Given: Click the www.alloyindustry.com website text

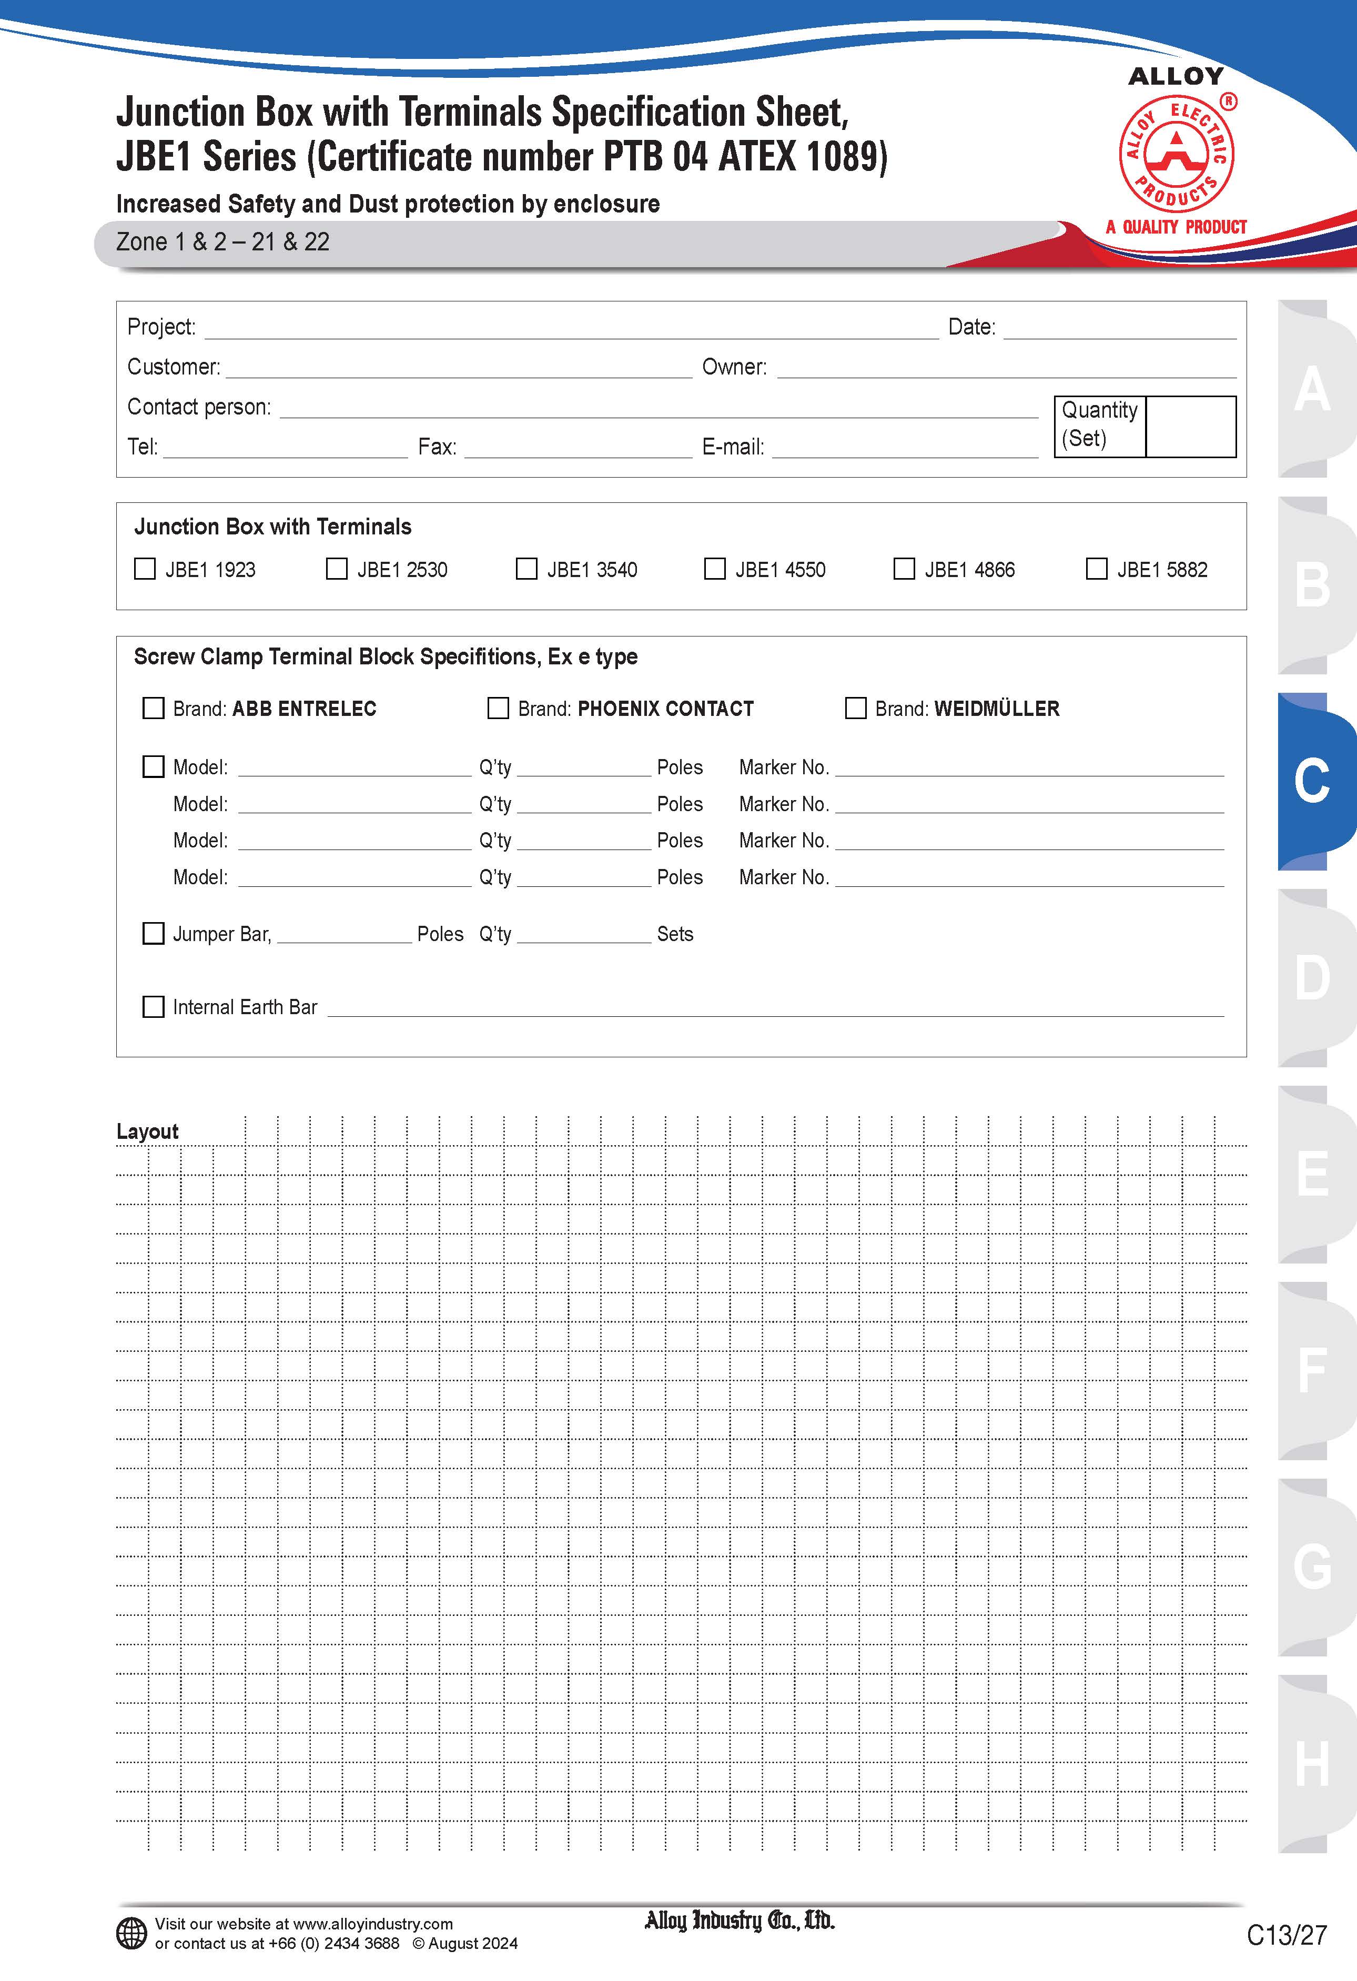Looking at the screenshot, I should [372, 1924].
